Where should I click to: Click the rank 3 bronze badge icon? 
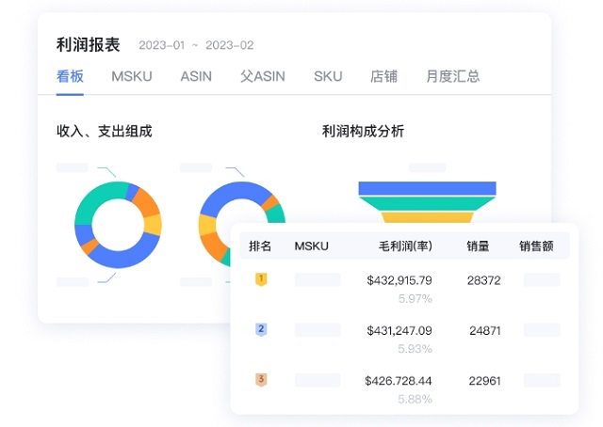pos(261,380)
